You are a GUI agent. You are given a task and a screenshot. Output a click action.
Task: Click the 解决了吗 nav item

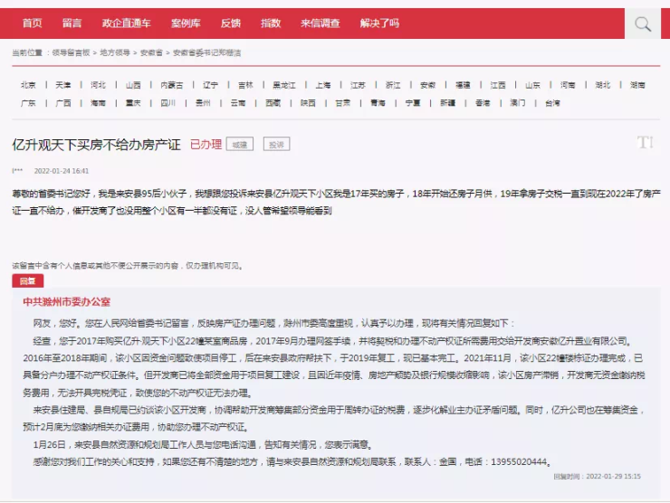pos(379,23)
